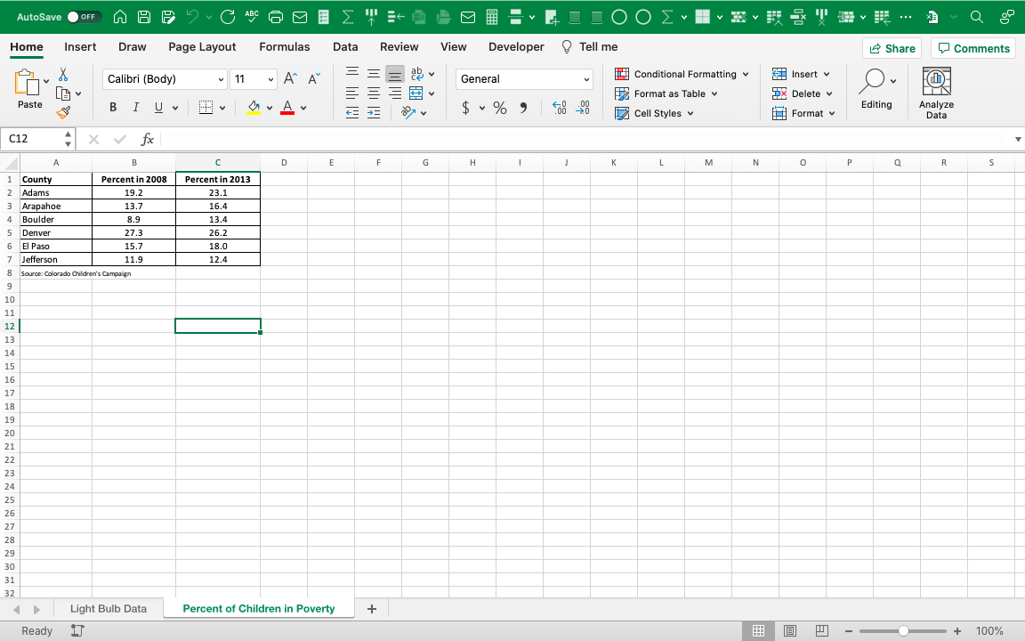Viewport: 1025px width, 641px height.
Task: Open fill color dropdown arrow
Action: click(270, 108)
